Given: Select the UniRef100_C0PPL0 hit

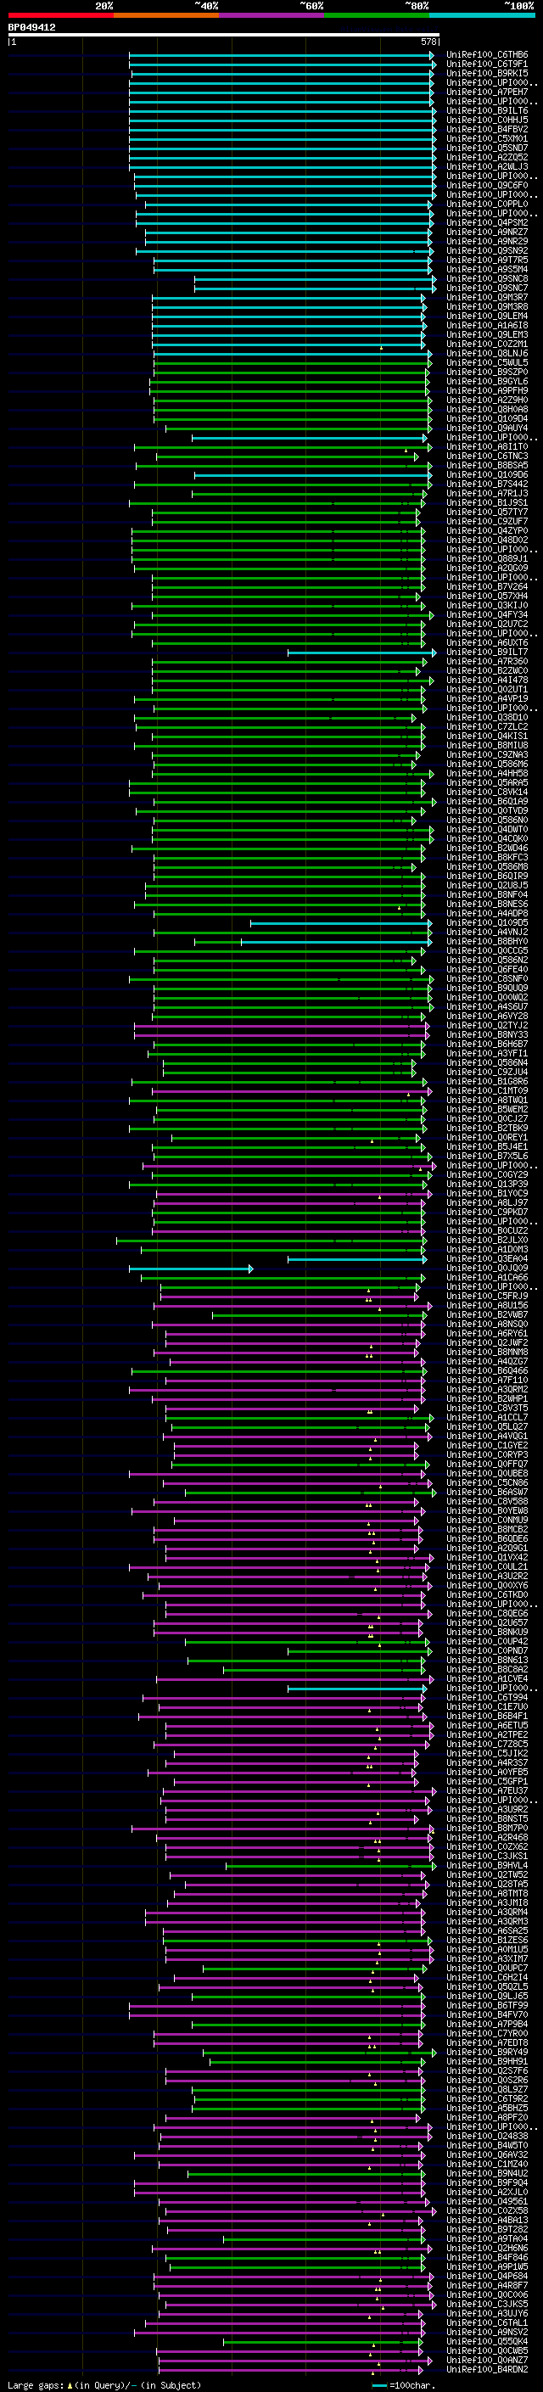Looking at the screenshot, I should (487, 204).
